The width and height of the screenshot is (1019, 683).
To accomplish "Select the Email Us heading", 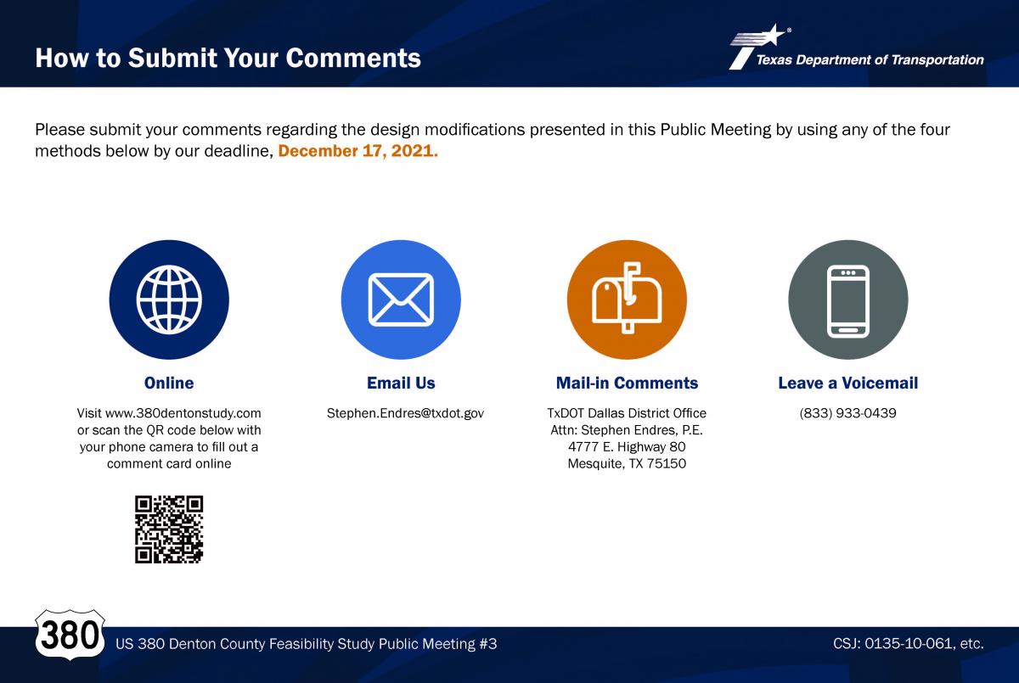I will click(401, 383).
